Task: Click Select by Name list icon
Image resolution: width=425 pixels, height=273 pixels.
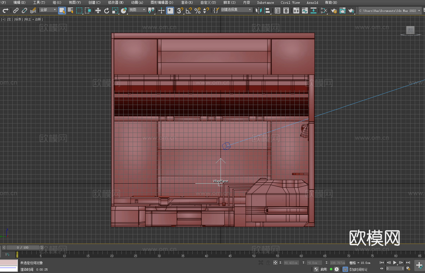Action: [70, 10]
